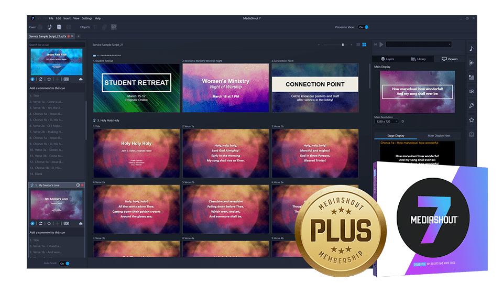503x283 pixels.
Task: Expand the media player dropdown beside the play button
Action: pyautogui.click(x=418, y=45)
